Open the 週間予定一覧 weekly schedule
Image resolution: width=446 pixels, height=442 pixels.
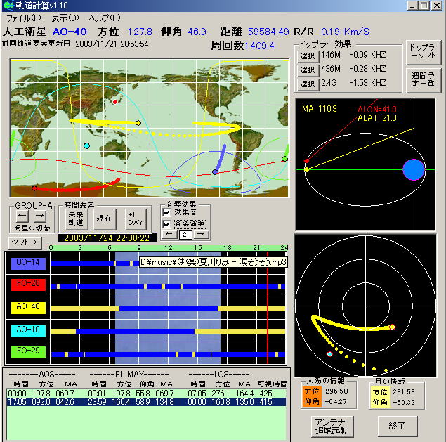point(424,77)
